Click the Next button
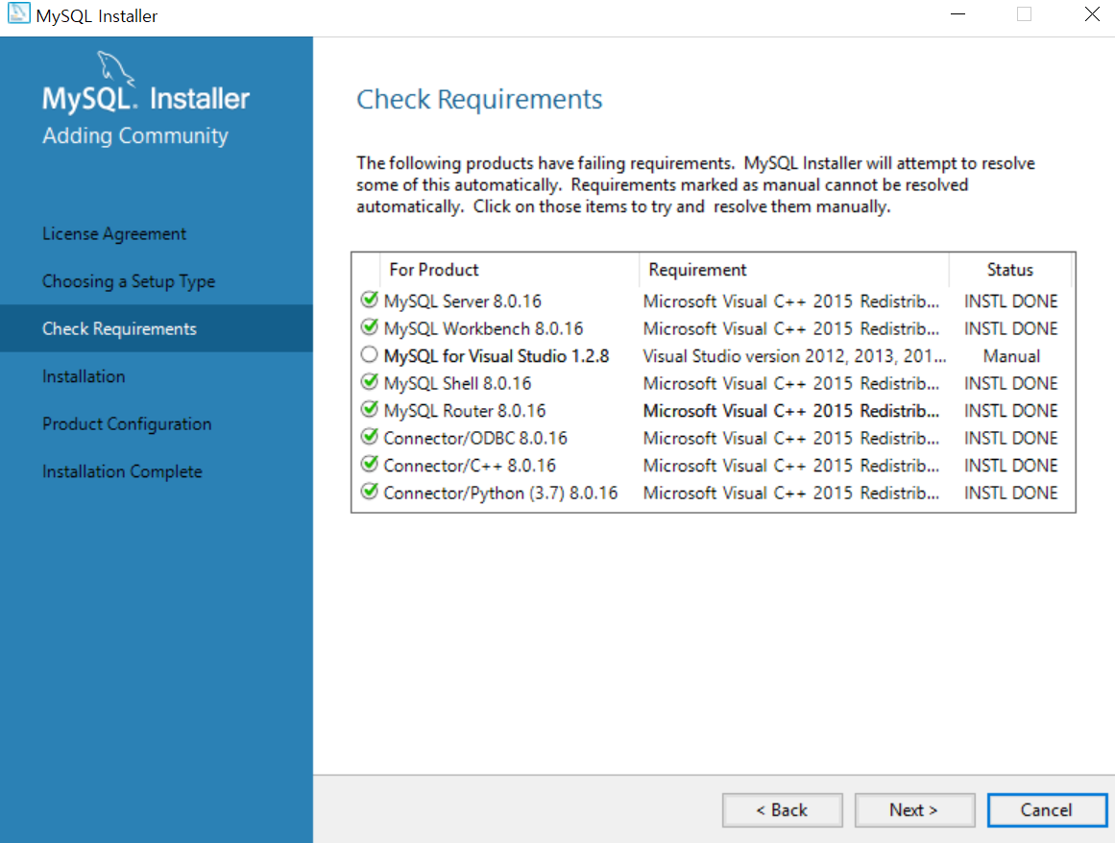1115x843 pixels. 914,810
